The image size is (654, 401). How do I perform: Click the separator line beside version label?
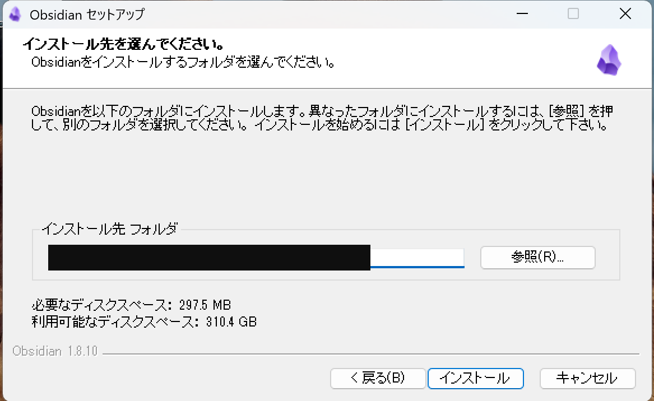point(371,354)
